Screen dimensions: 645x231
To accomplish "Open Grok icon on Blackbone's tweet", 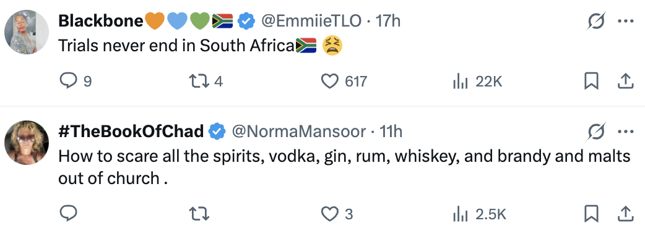I will coord(596,21).
